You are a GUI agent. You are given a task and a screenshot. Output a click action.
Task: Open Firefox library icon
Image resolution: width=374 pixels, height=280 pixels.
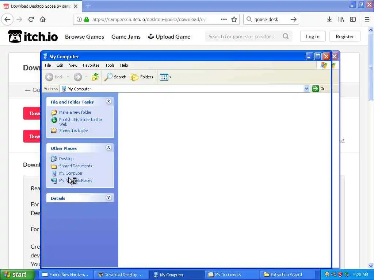point(341,19)
